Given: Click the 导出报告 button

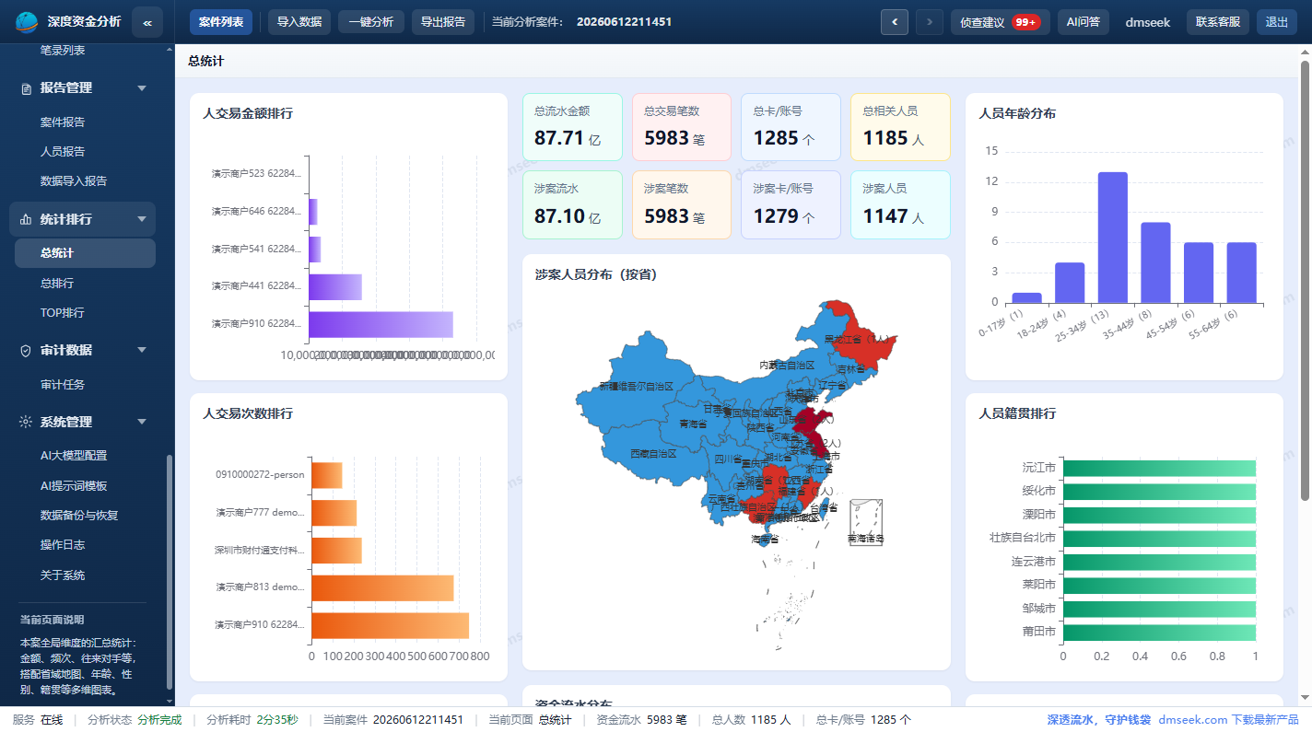Looking at the screenshot, I should (x=443, y=22).
